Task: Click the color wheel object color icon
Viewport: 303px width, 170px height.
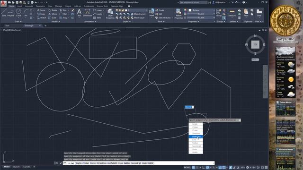Action: [185, 10]
